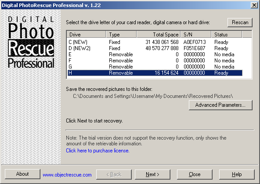
Task: Sort by Total Space column header
Action: (159, 35)
